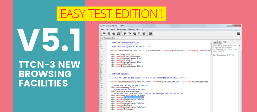This screenshot has height=112, width=257.
Task: Switch to the first side panel tab
Action: pyautogui.click(x=215, y=42)
